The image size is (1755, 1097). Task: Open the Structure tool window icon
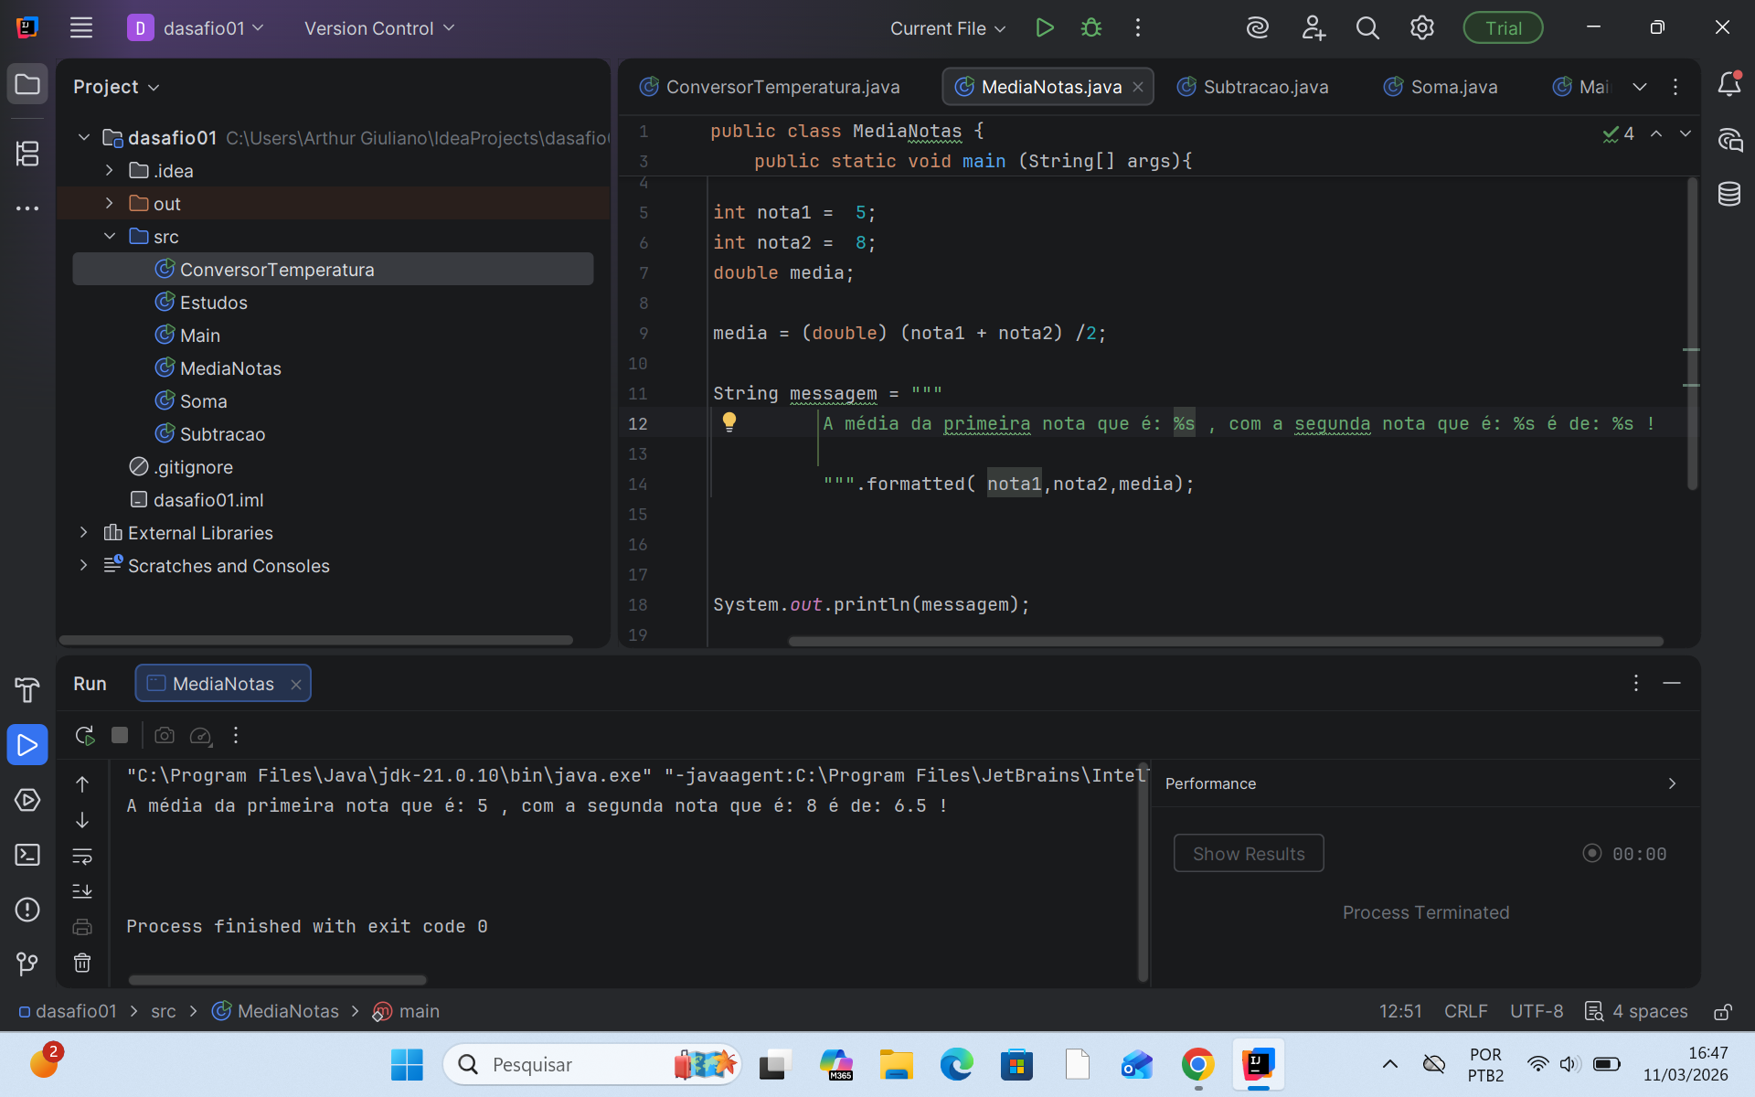click(27, 154)
